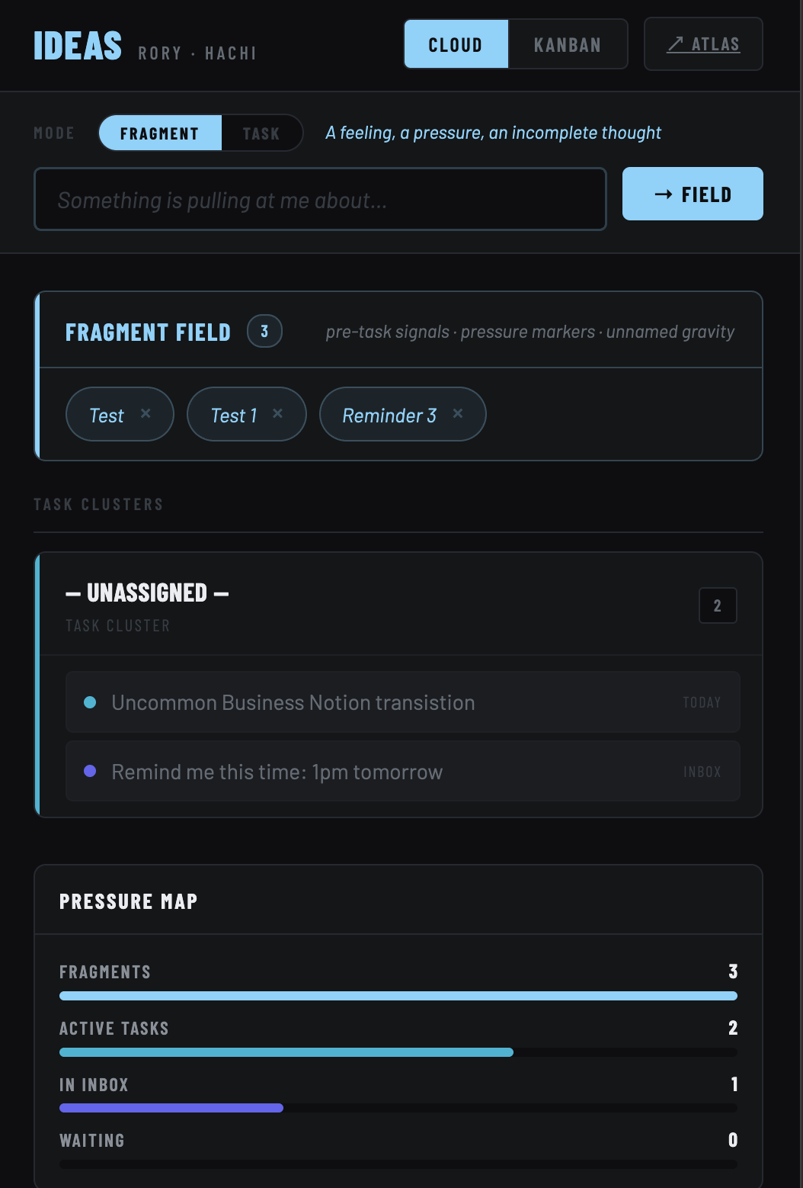Image resolution: width=803 pixels, height=1188 pixels.
Task: Click the Unassigned cluster count badge
Action: (x=718, y=605)
